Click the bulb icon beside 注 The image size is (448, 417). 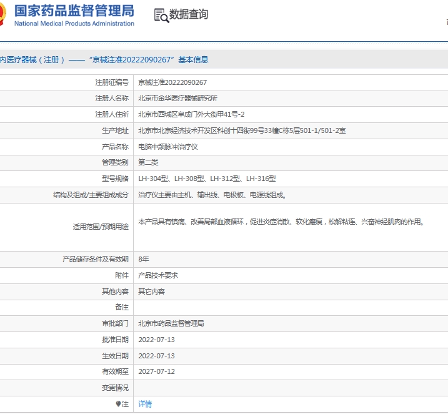point(118,404)
